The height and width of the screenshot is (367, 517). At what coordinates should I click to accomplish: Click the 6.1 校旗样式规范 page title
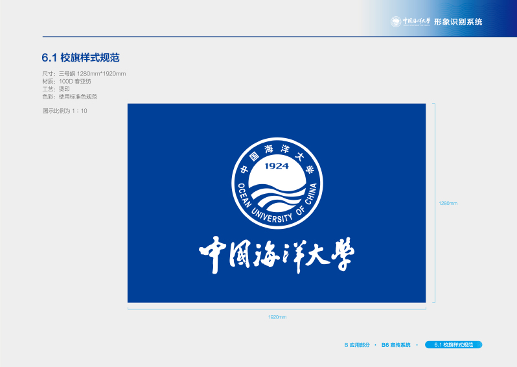pos(80,58)
